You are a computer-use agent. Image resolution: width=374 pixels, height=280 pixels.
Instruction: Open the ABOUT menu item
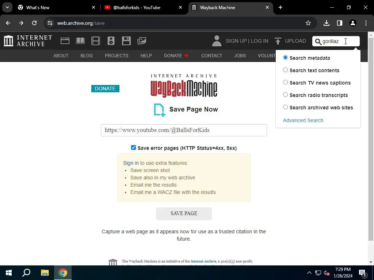[61, 56]
